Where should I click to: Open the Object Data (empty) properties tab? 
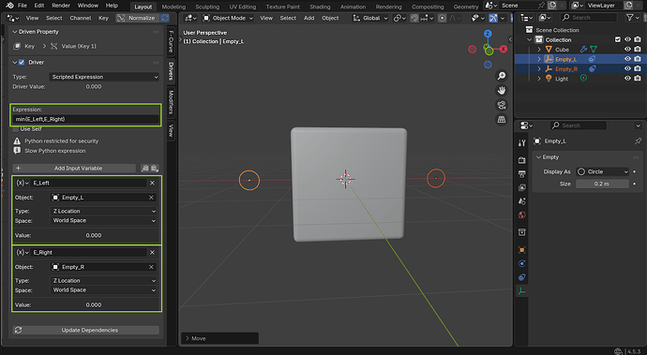coord(522,291)
